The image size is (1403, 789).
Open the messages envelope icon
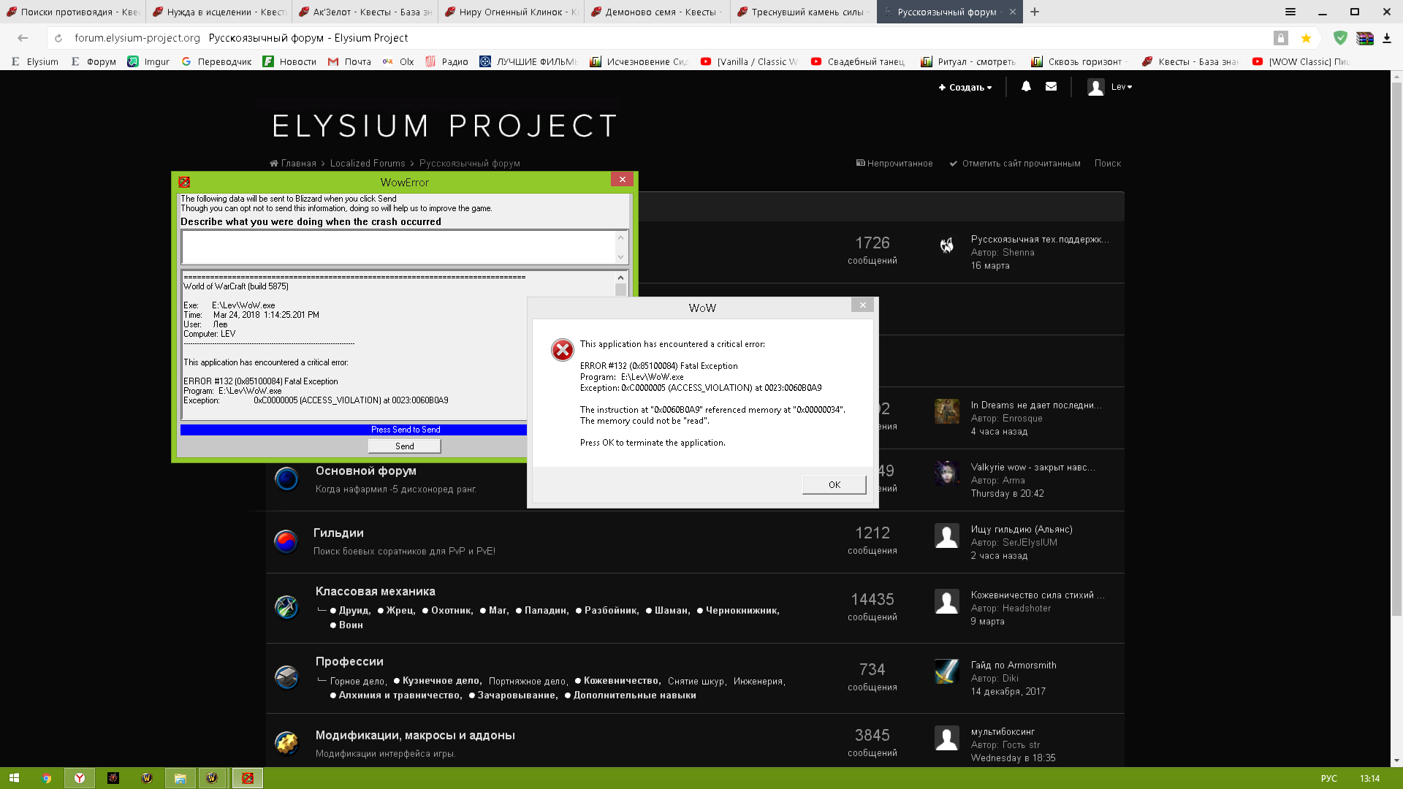1051,86
